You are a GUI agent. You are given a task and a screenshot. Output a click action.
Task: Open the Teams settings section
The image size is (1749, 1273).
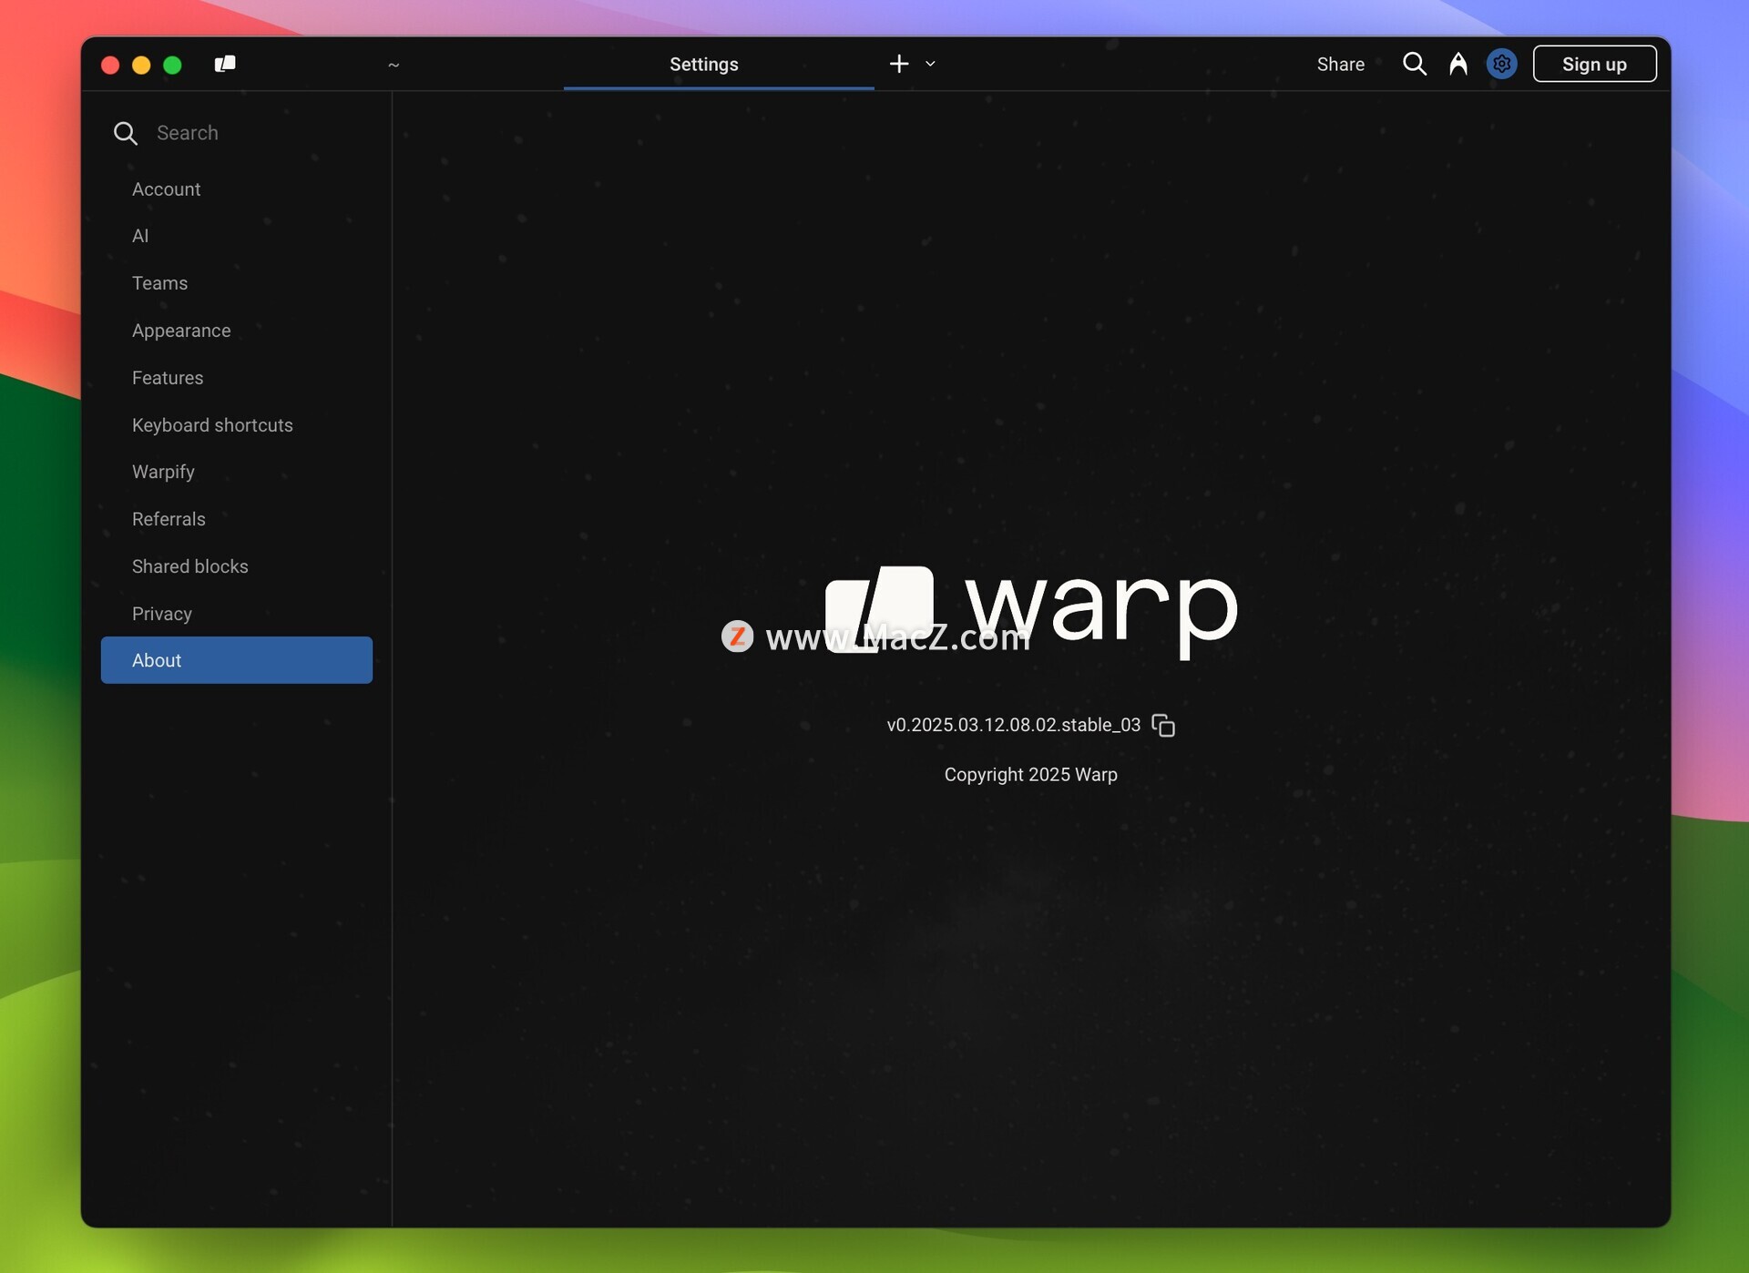coord(237,283)
